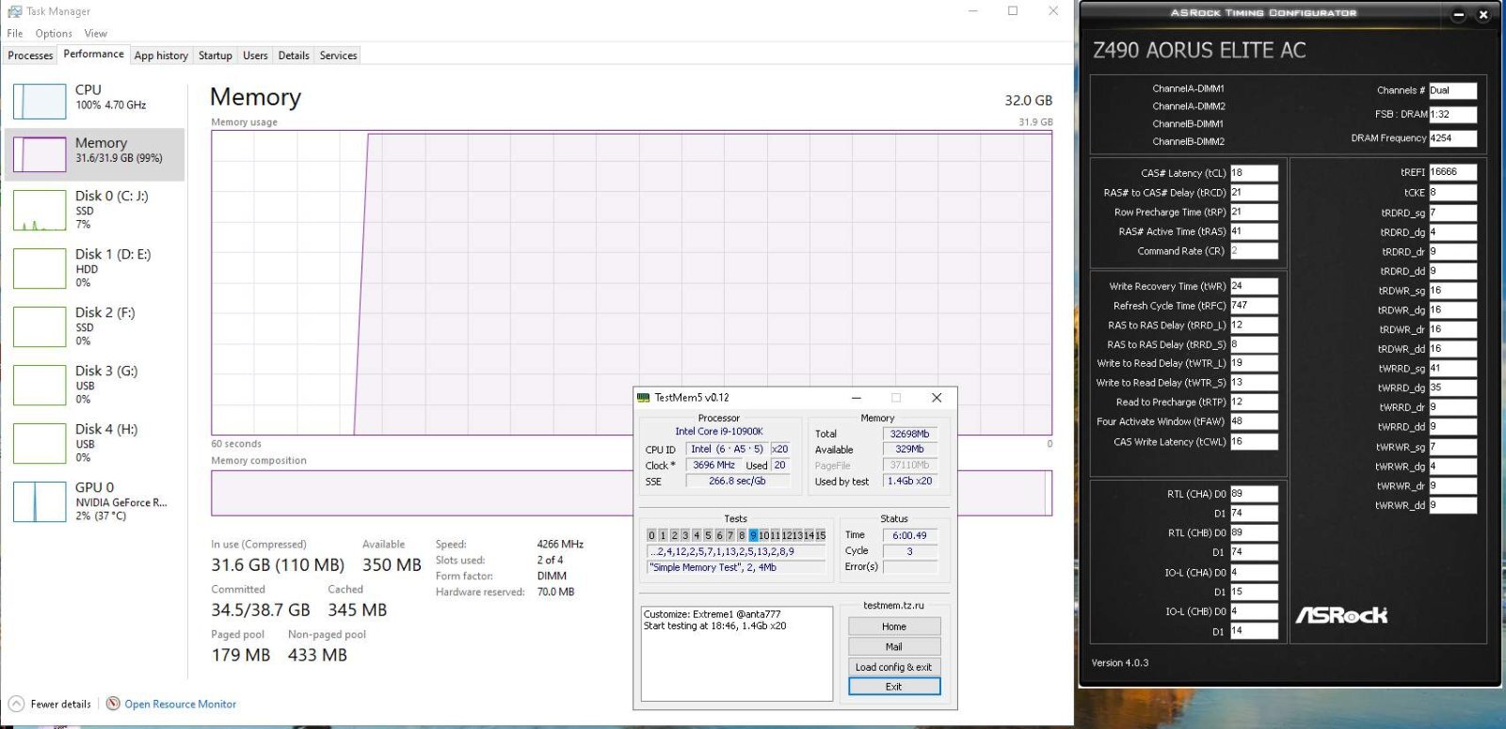Click the Read to Precharge (tRTP) field
The height and width of the screenshot is (729, 1506).
point(1254,402)
